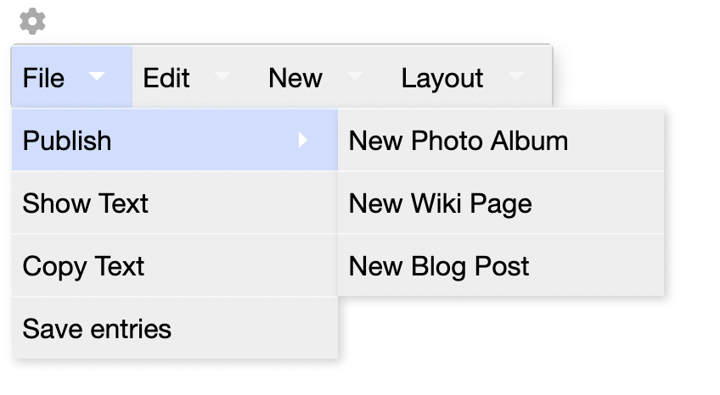Select New Wiki Page
Image resolution: width=720 pixels, height=395 pixels.
[x=440, y=203]
